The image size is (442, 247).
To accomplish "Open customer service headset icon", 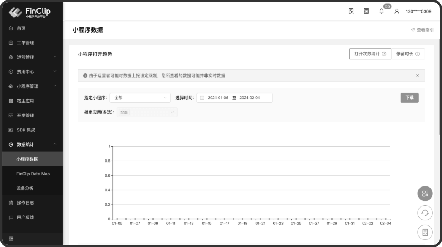I will pos(425,213).
